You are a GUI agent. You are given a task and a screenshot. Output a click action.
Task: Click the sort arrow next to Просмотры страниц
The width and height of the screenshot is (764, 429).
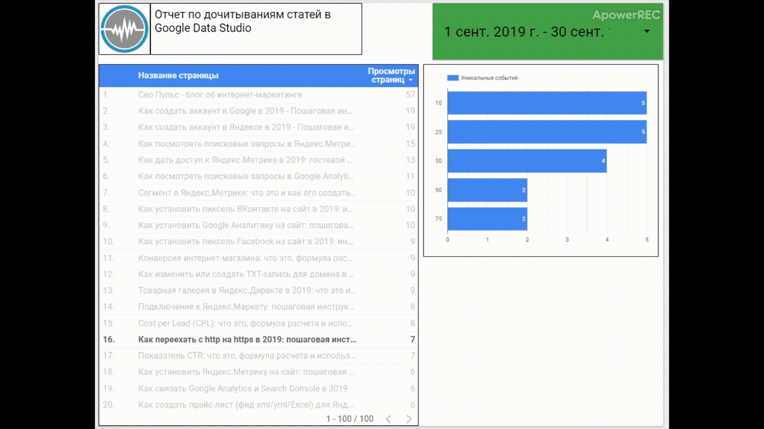(411, 81)
